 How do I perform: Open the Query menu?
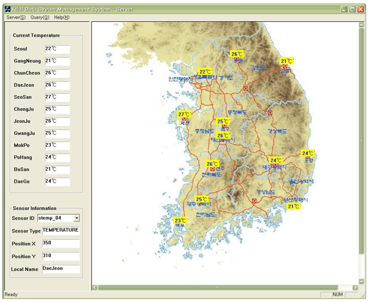tap(40, 17)
